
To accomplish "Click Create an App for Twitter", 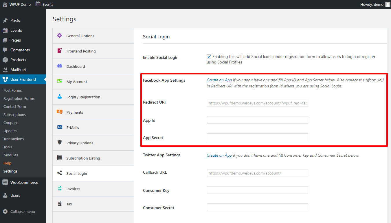I will tap(219, 155).
